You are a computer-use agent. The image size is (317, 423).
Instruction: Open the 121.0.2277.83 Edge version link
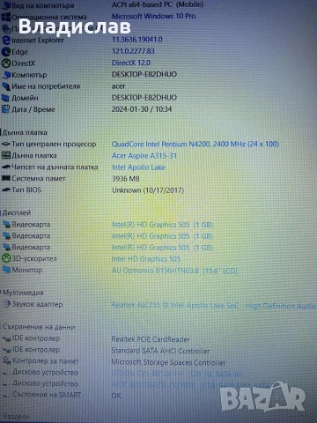click(x=133, y=51)
